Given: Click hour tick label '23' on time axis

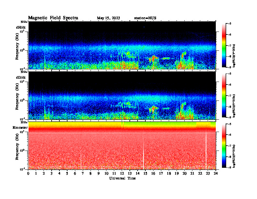Looking at the screenshot, I should point(208,174).
